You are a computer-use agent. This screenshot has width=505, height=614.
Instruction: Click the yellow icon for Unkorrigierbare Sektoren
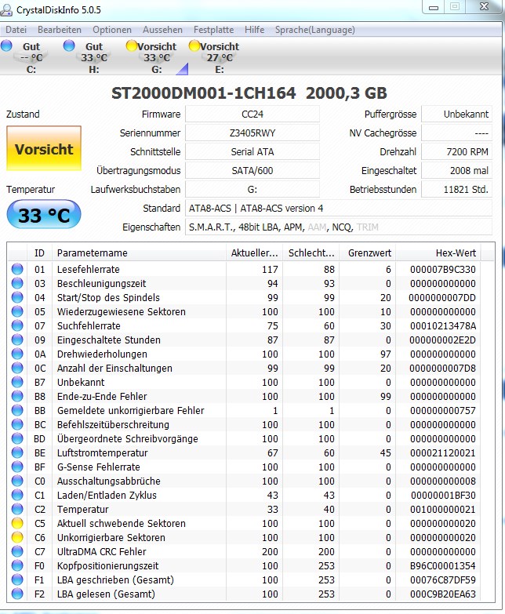17,537
